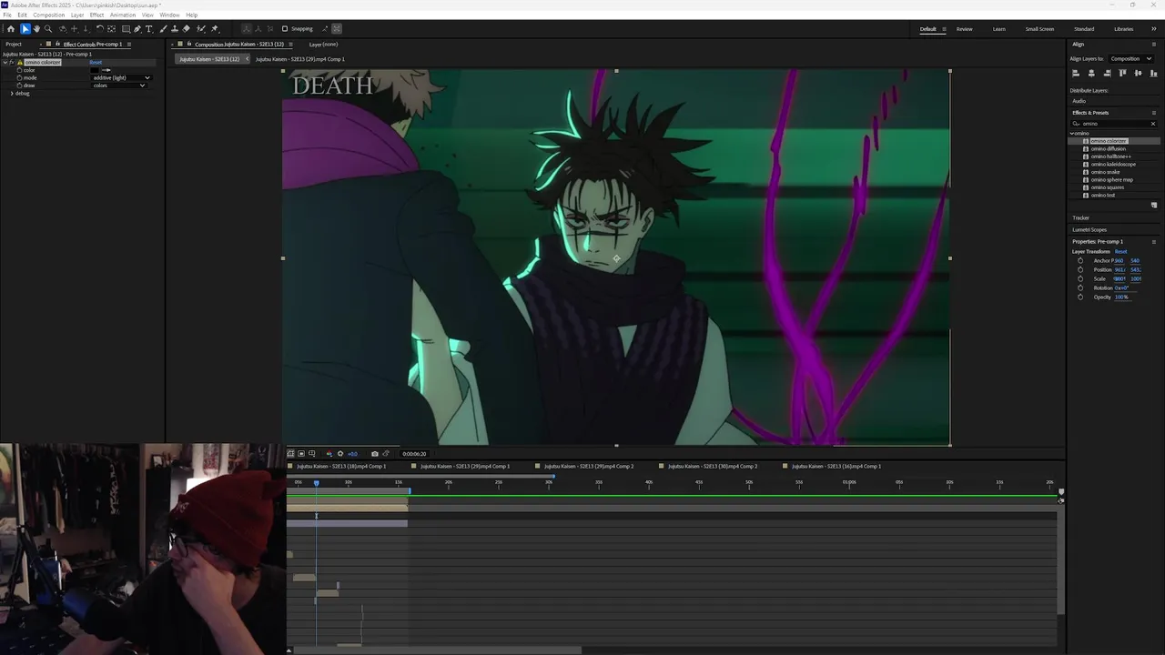Viewport: 1165px width, 655px height.
Task: Open the Composition menu
Action: pyautogui.click(x=49, y=15)
